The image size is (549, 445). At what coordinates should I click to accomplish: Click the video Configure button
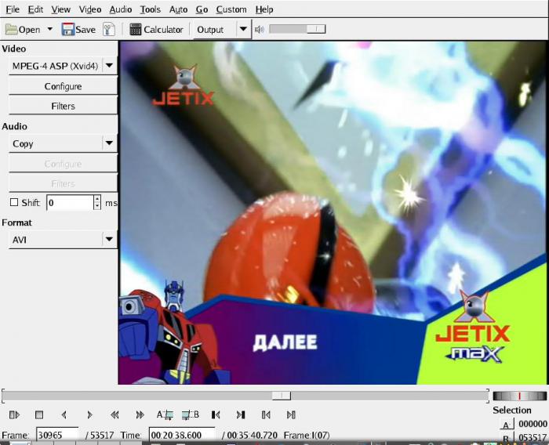point(63,86)
